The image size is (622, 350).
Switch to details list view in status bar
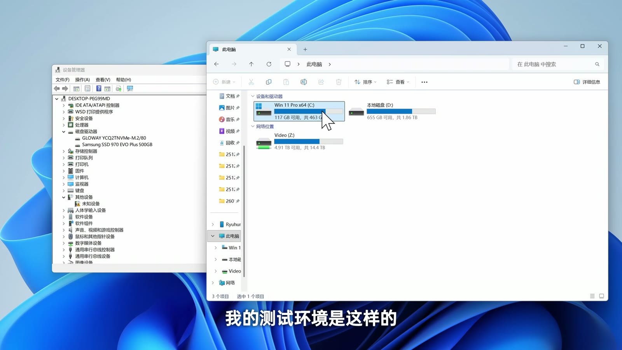(592, 296)
